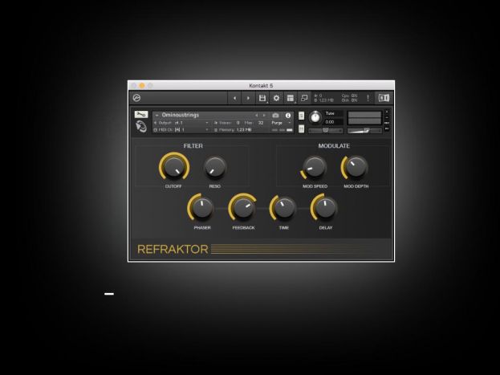Click the volume slider under the level meter
500x375 pixels.
[x=364, y=130]
